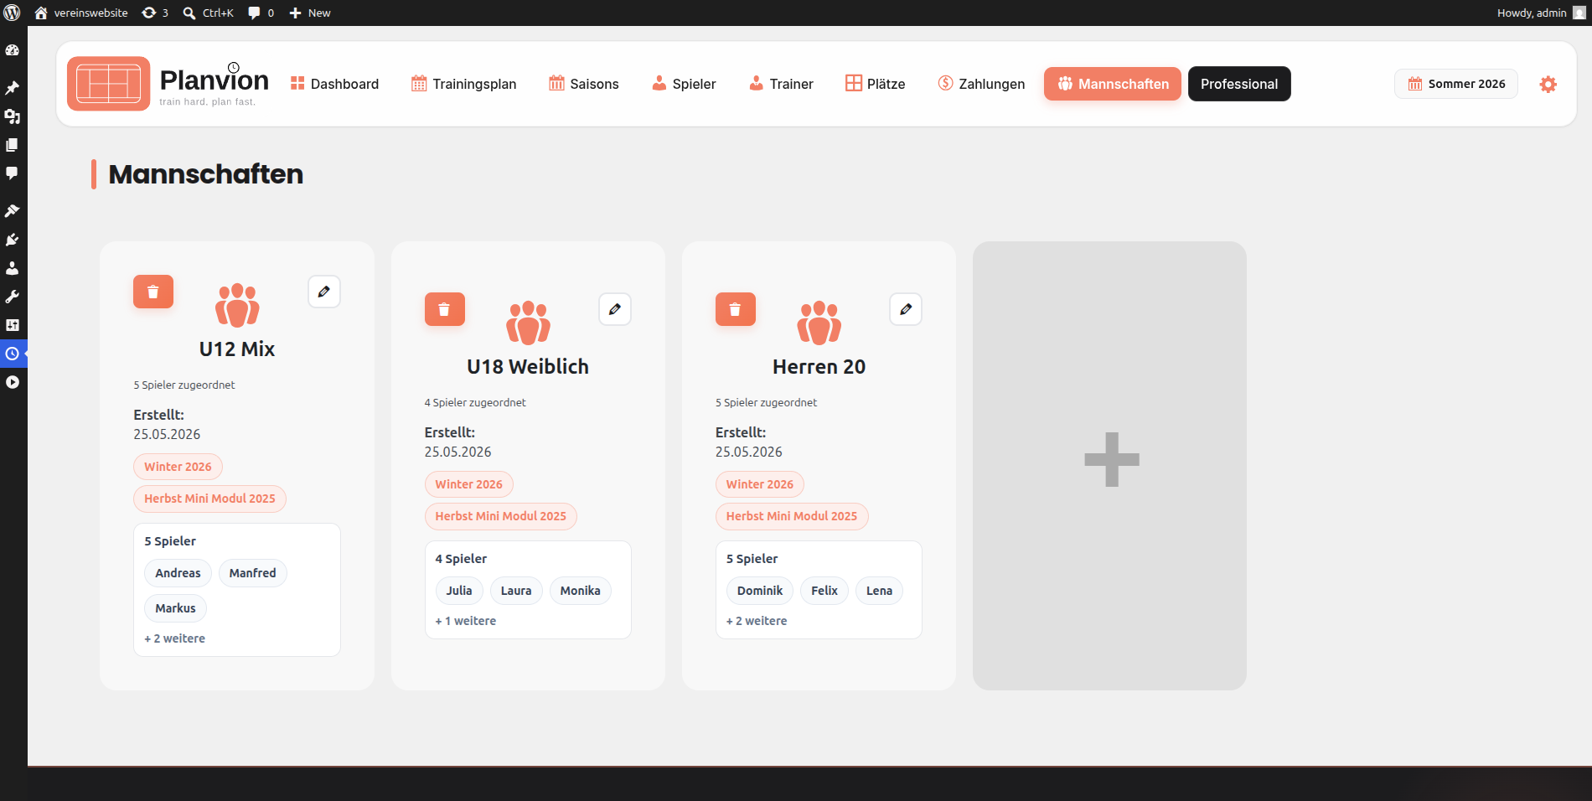Click Herbst Mini Modul 2025 tag on Herren 20
The width and height of the screenshot is (1592, 801).
coord(792,516)
